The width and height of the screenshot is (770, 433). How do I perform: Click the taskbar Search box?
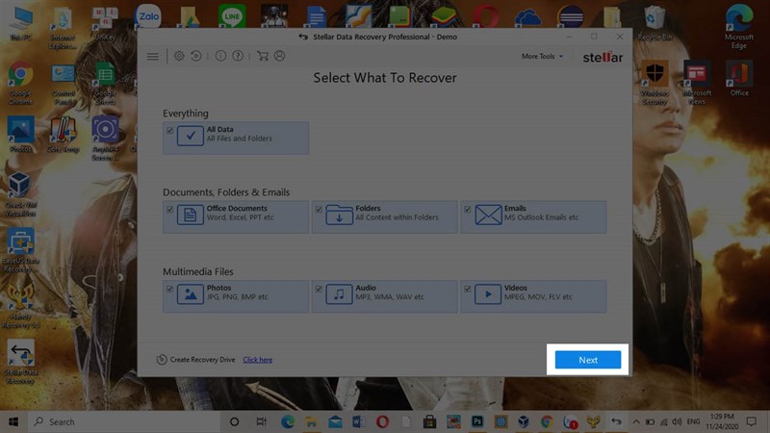tap(125, 421)
